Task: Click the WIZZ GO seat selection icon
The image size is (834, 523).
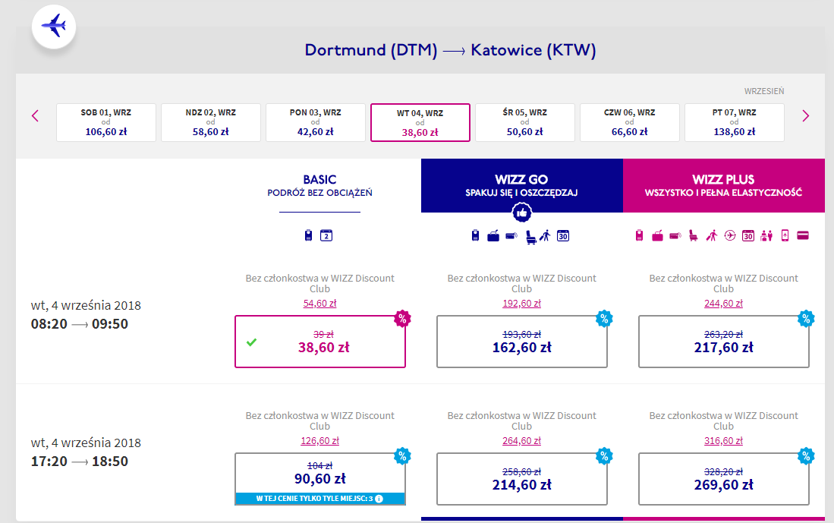Action: [x=529, y=235]
